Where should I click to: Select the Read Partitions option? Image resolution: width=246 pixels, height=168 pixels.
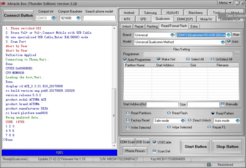[128, 113]
